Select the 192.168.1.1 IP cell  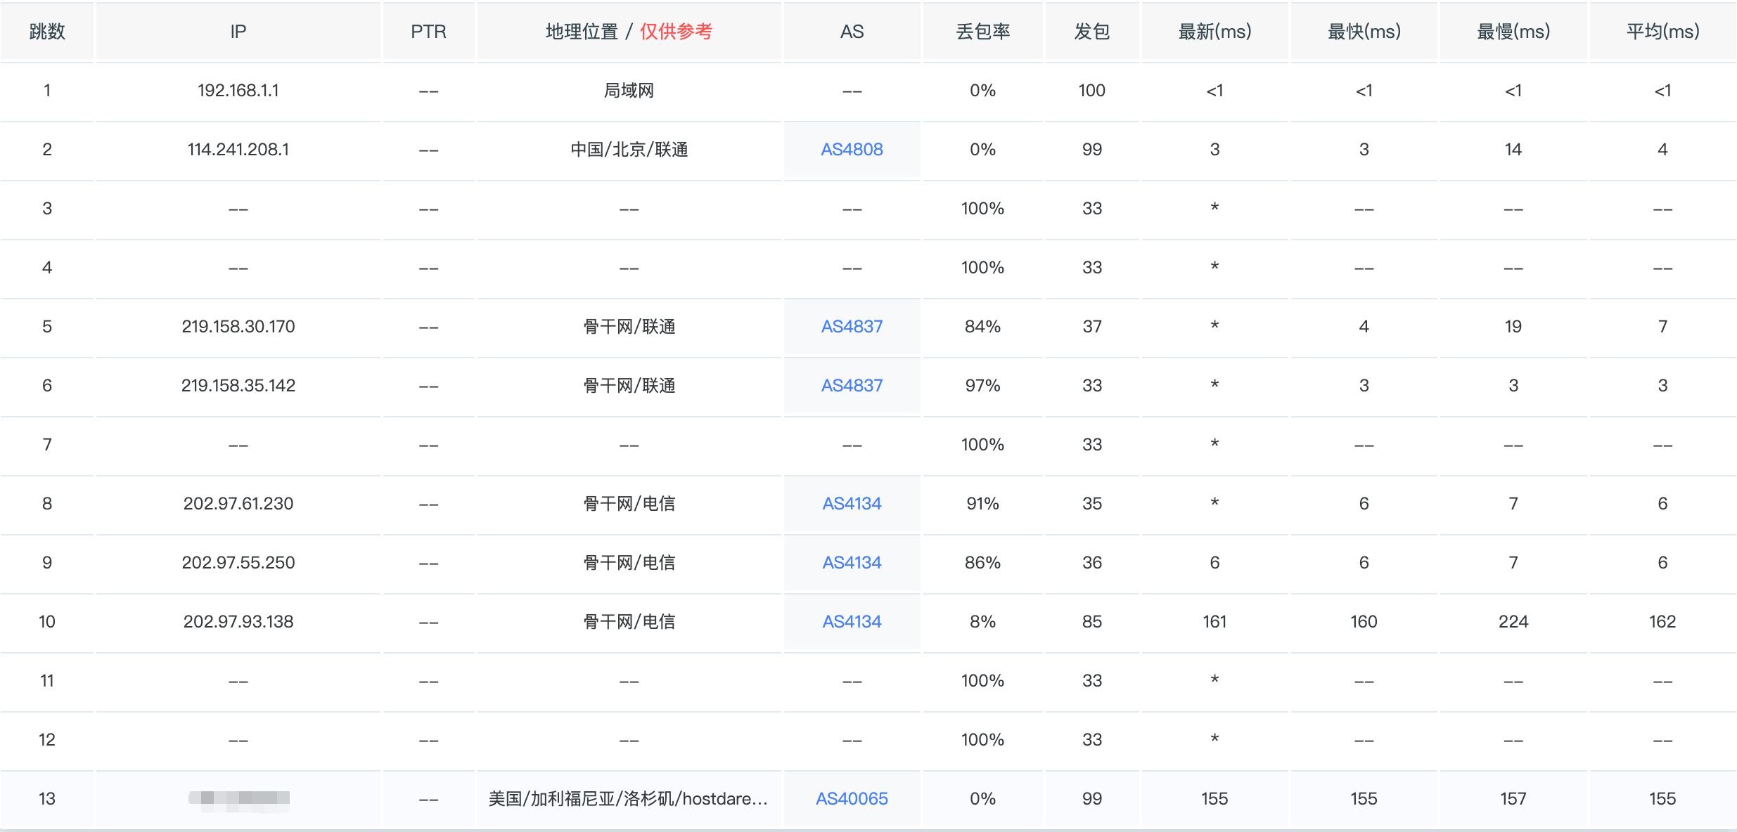tap(238, 91)
